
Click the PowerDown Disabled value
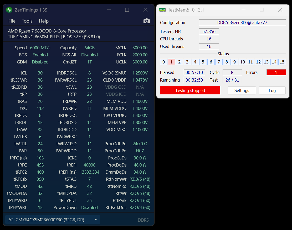[x=89, y=207]
